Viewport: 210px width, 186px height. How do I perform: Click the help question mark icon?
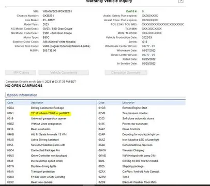tap(181, 1)
